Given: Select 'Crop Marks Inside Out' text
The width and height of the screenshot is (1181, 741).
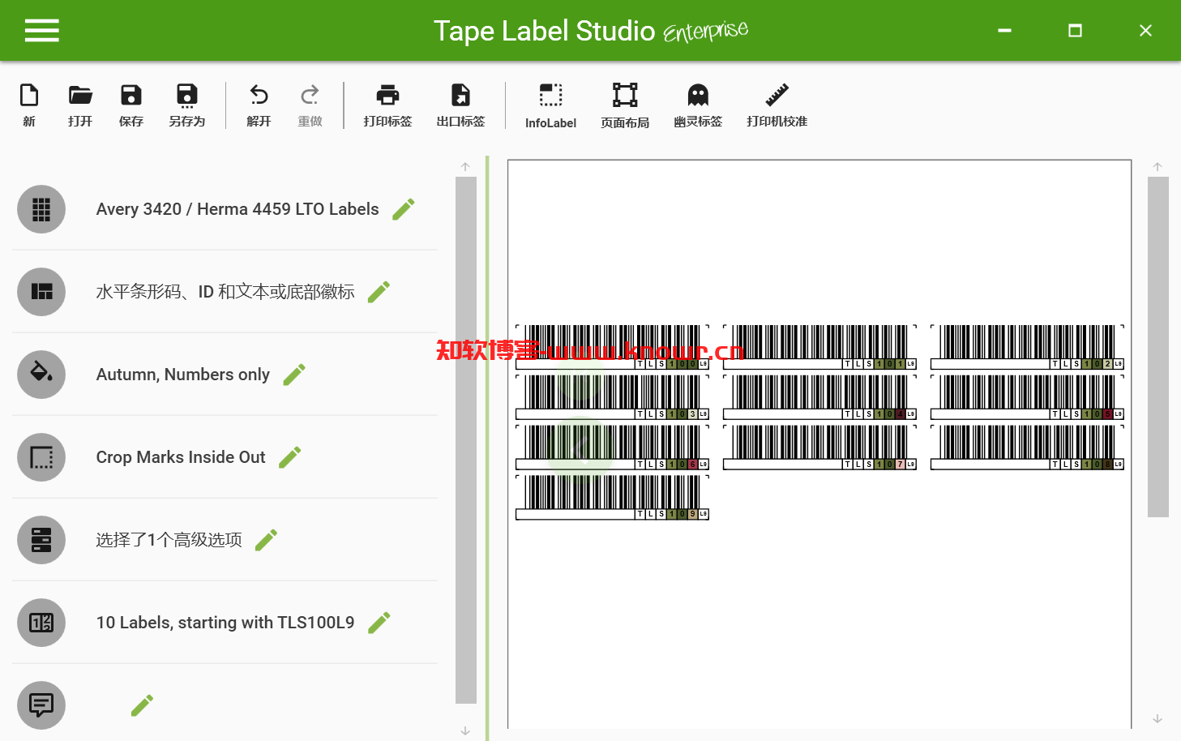Looking at the screenshot, I should tap(181, 457).
